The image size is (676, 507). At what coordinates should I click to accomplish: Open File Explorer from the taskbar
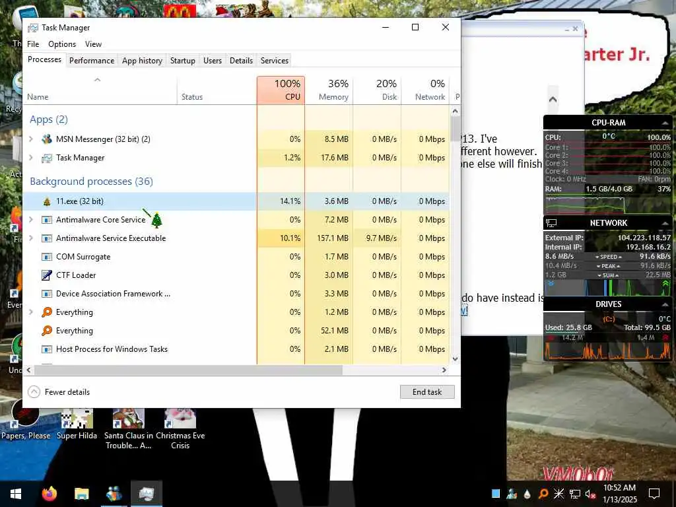coord(81,494)
